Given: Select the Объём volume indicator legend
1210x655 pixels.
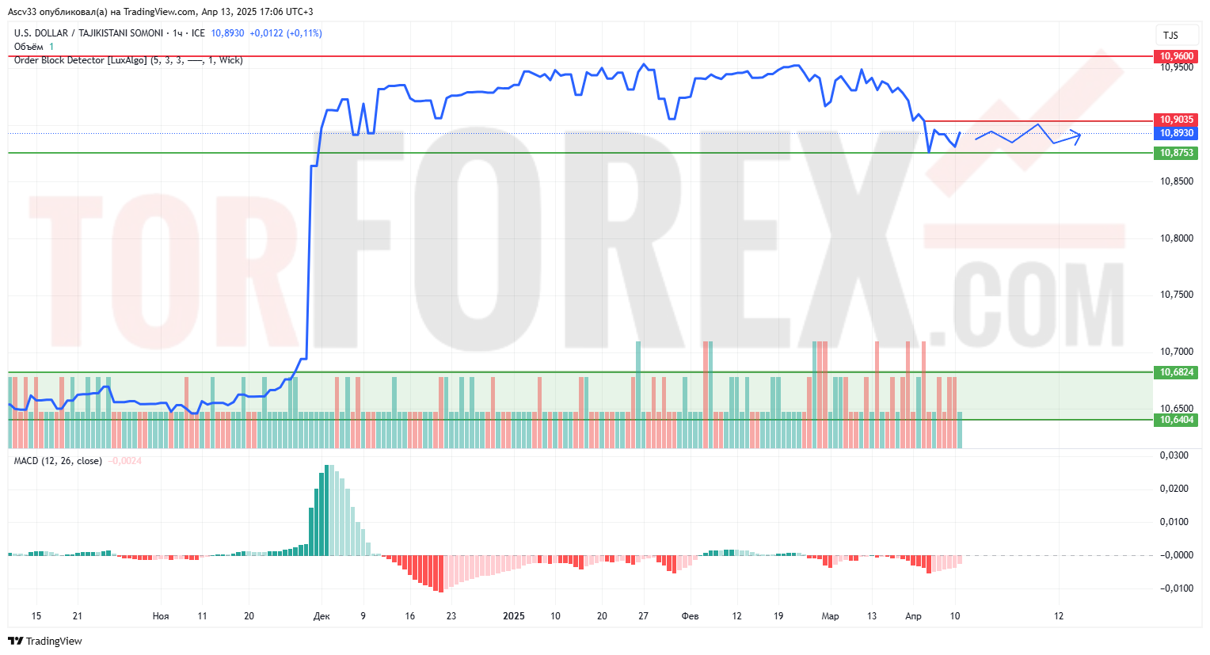Looking at the screenshot, I should click(29, 47).
